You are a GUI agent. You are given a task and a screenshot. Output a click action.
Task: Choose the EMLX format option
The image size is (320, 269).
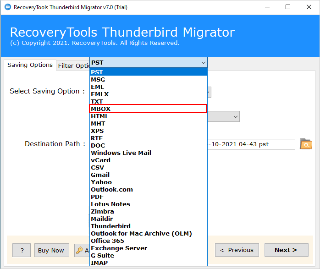tap(149, 94)
